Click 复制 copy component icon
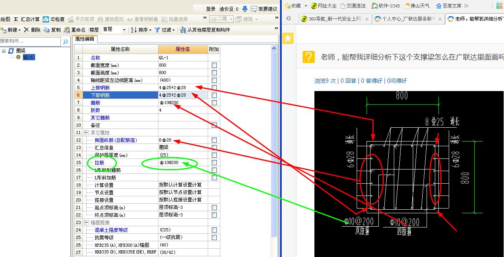Screen dimensions: 504x257 47,30
